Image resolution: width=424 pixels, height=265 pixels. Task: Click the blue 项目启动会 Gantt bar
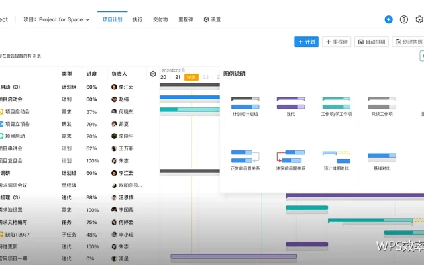pos(189,97)
